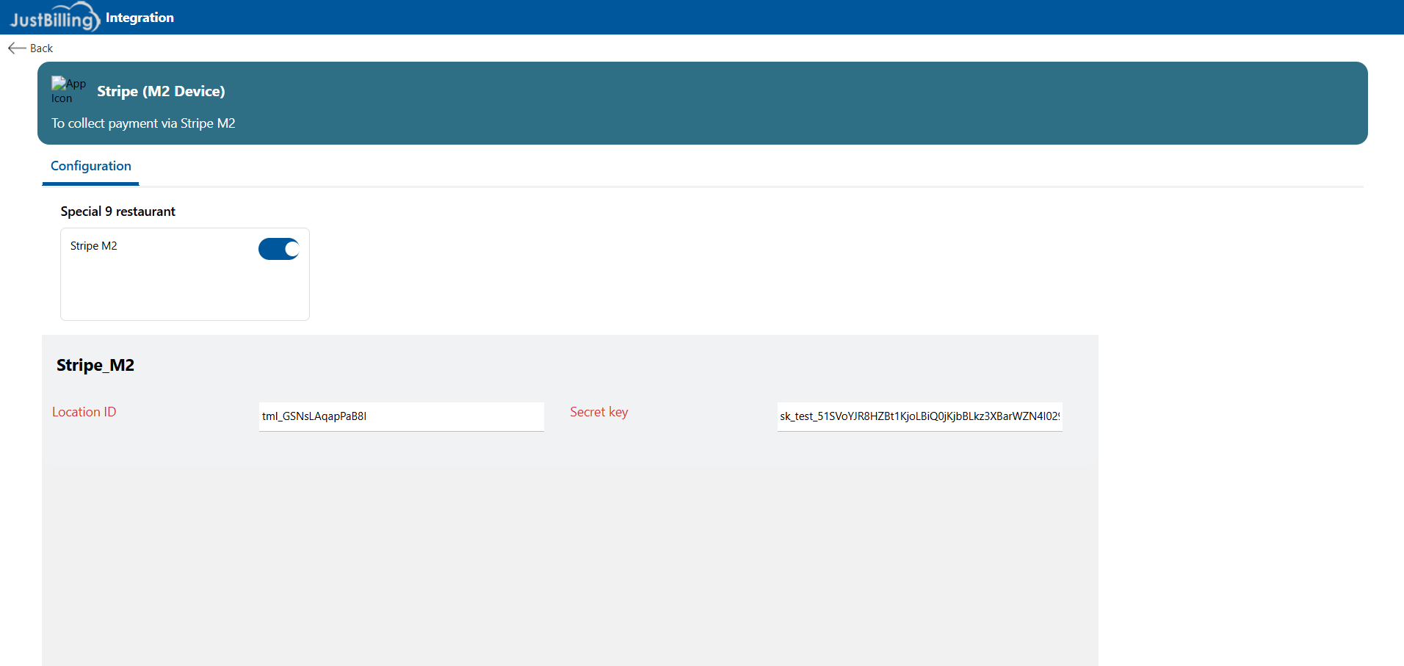Click the blue top bar's empty area
Image resolution: width=1404 pixels, height=666 pixels.
click(x=734, y=18)
